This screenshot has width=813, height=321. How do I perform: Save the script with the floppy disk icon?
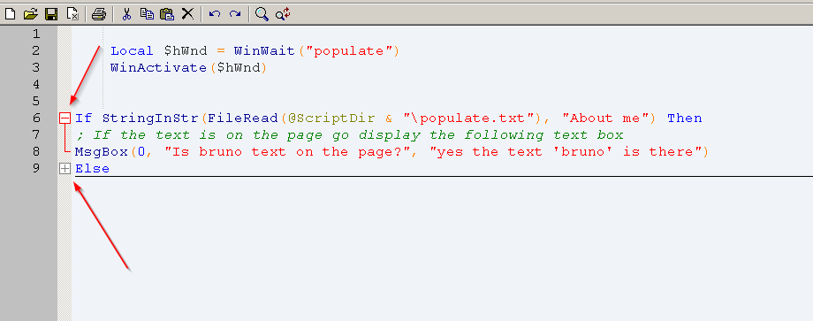click(x=51, y=14)
